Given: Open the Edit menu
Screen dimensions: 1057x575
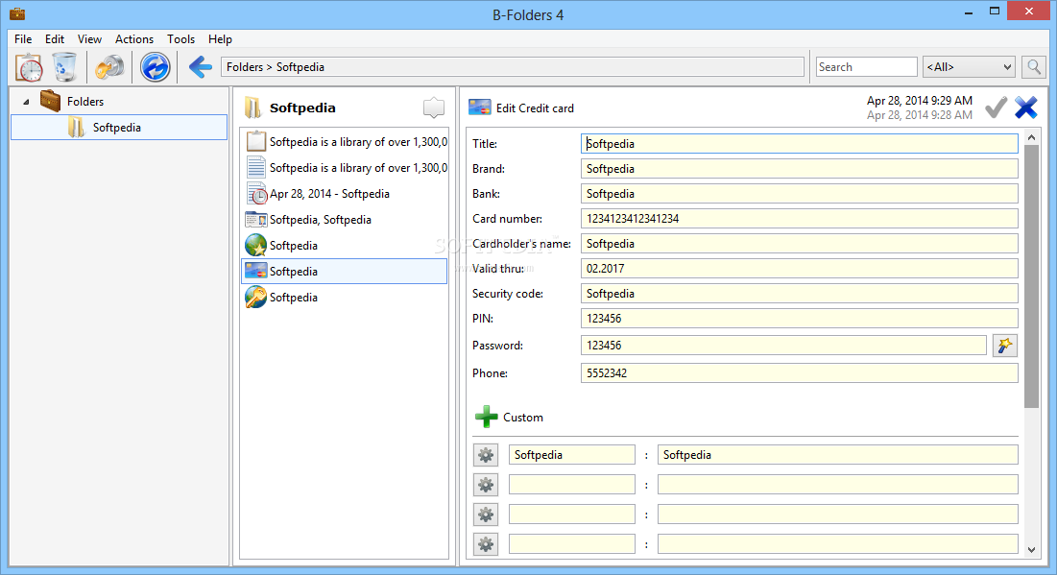Looking at the screenshot, I should tap(55, 39).
